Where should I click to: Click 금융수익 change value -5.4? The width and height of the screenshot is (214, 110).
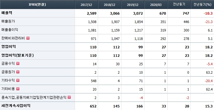(x=210, y=64)
